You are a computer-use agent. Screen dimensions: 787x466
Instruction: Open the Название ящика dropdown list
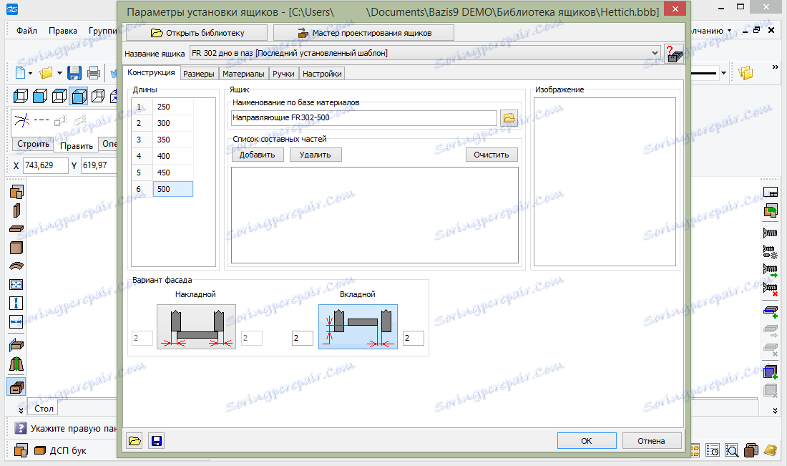[655, 53]
